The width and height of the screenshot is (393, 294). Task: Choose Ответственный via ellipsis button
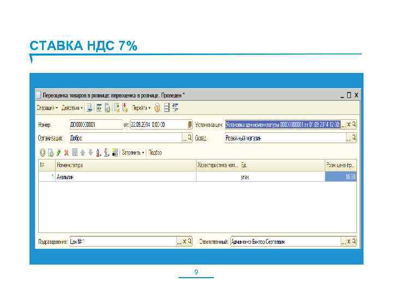point(343,242)
